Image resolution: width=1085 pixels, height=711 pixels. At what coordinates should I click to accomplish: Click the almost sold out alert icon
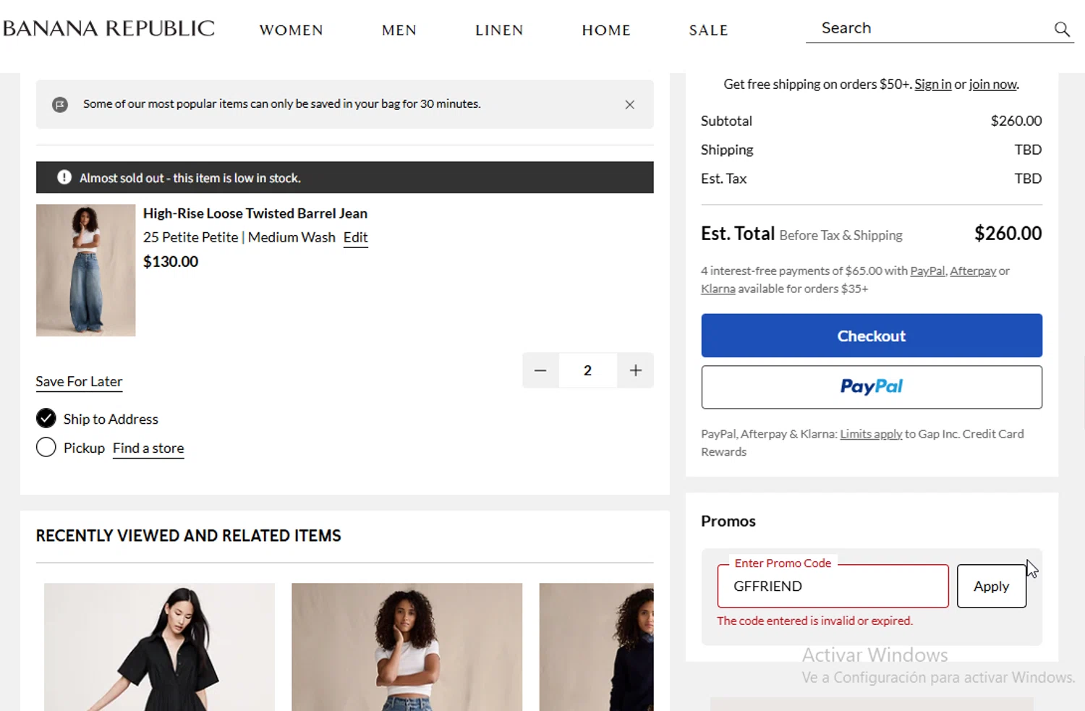64,177
